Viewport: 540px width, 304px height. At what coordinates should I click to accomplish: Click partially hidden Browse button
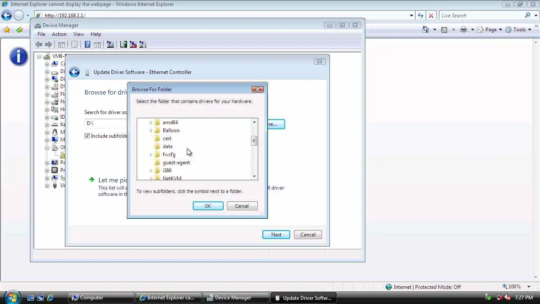point(276,124)
